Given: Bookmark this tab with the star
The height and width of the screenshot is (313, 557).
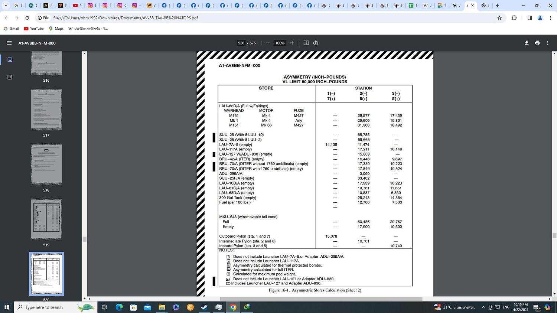Looking at the screenshot, I should (499, 18).
